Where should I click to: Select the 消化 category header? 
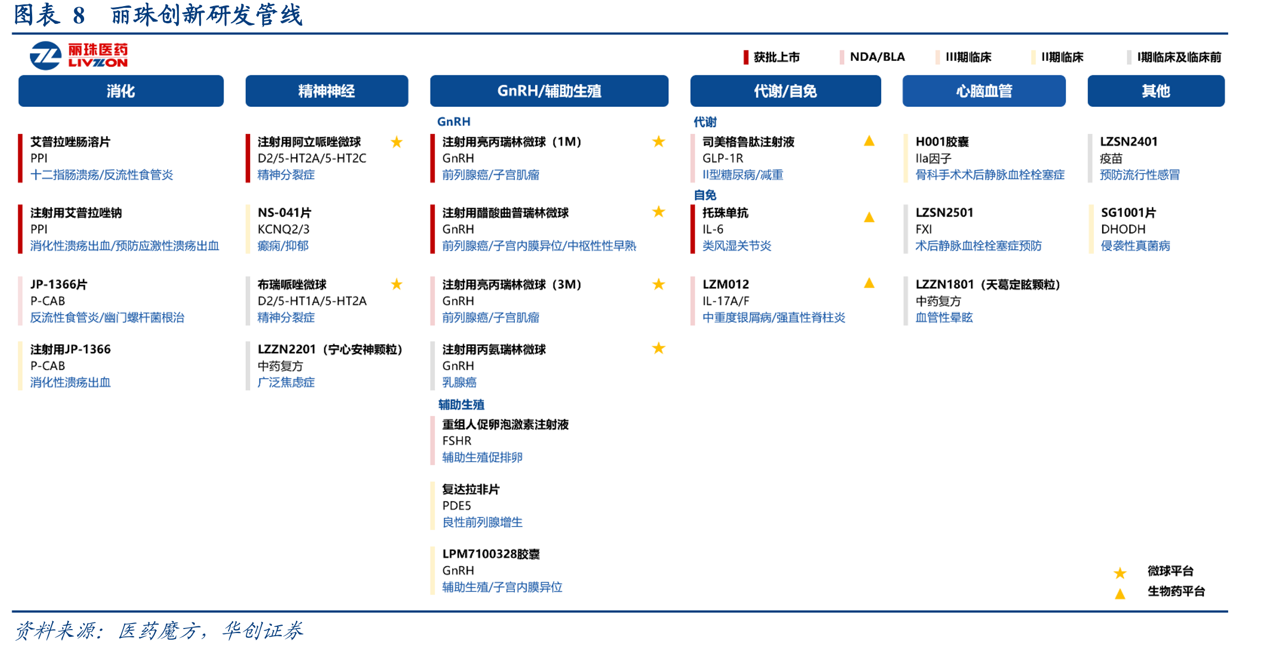click(x=121, y=91)
